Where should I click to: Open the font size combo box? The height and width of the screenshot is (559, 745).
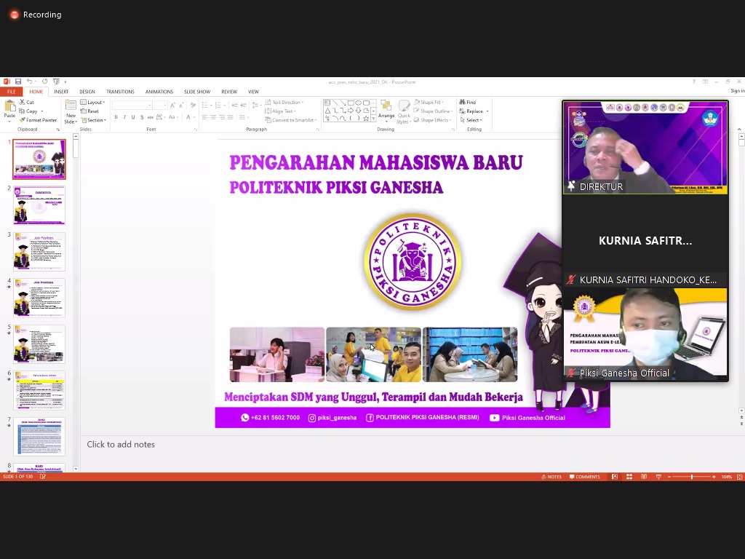[160, 105]
